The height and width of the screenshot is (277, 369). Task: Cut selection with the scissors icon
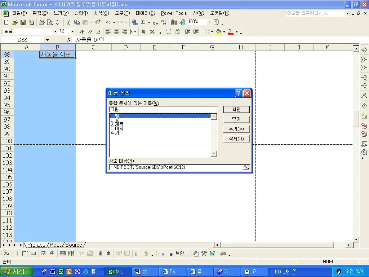(x=68, y=22)
